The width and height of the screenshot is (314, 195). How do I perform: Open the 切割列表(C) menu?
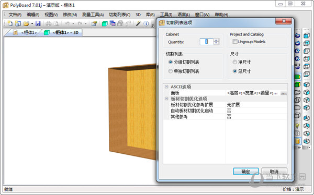pos(119,15)
